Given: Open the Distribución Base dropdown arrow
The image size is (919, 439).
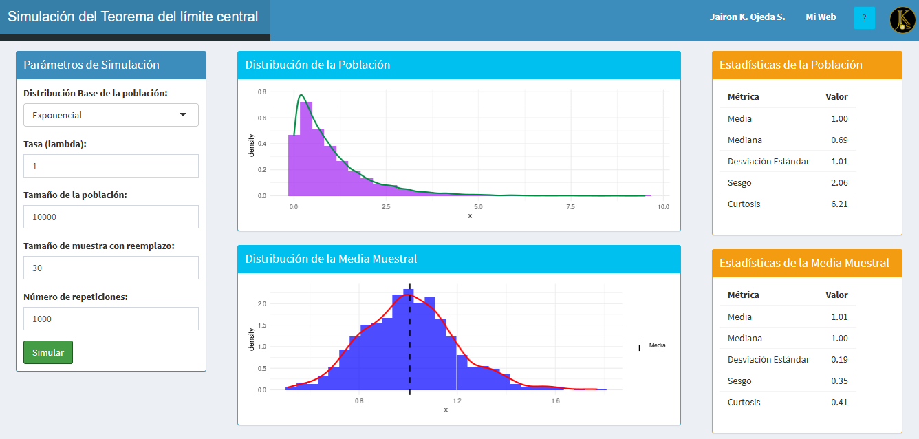Looking at the screenshot, I should (183, 115).
